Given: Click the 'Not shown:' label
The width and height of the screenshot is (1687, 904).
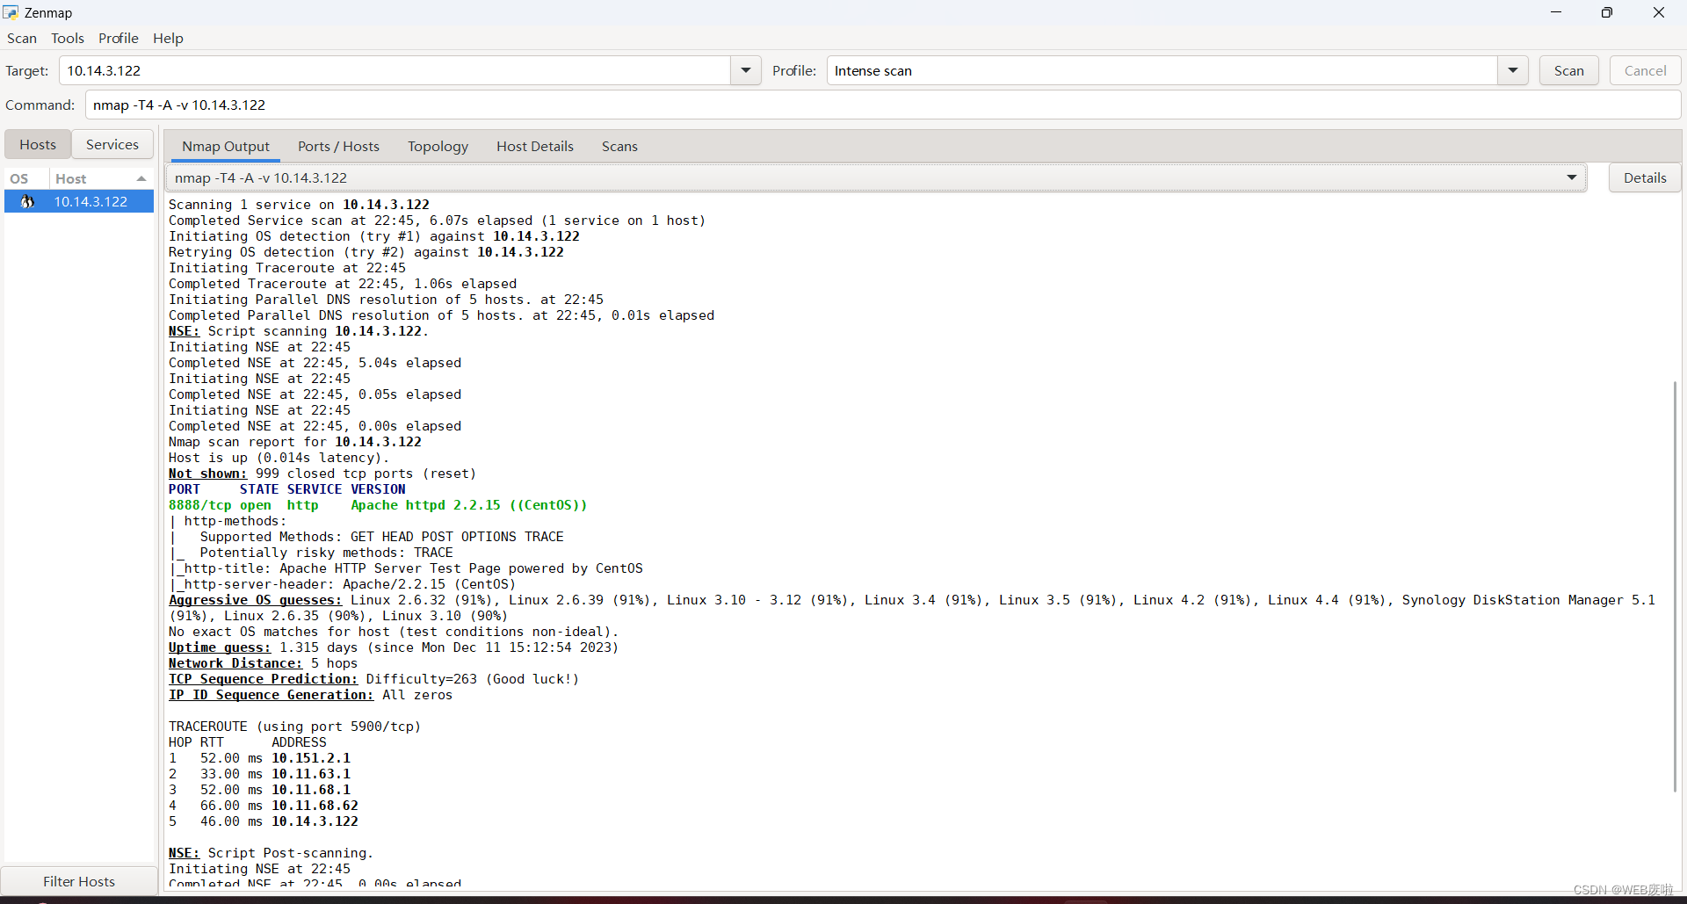Looking at the screenshot, I should 207,474.
